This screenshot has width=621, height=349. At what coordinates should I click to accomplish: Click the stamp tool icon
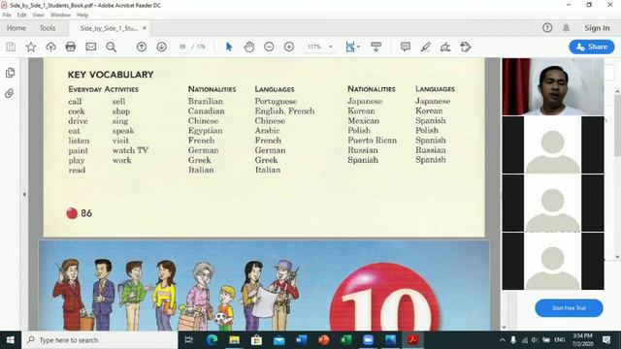pyautogui.click(x=466, y=47)
